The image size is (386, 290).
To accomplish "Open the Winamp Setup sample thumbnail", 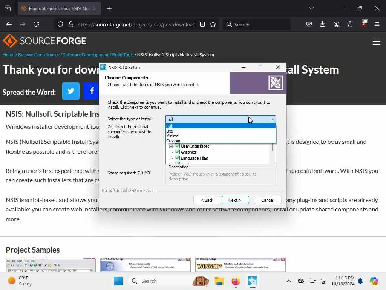I will coord(240,265).
